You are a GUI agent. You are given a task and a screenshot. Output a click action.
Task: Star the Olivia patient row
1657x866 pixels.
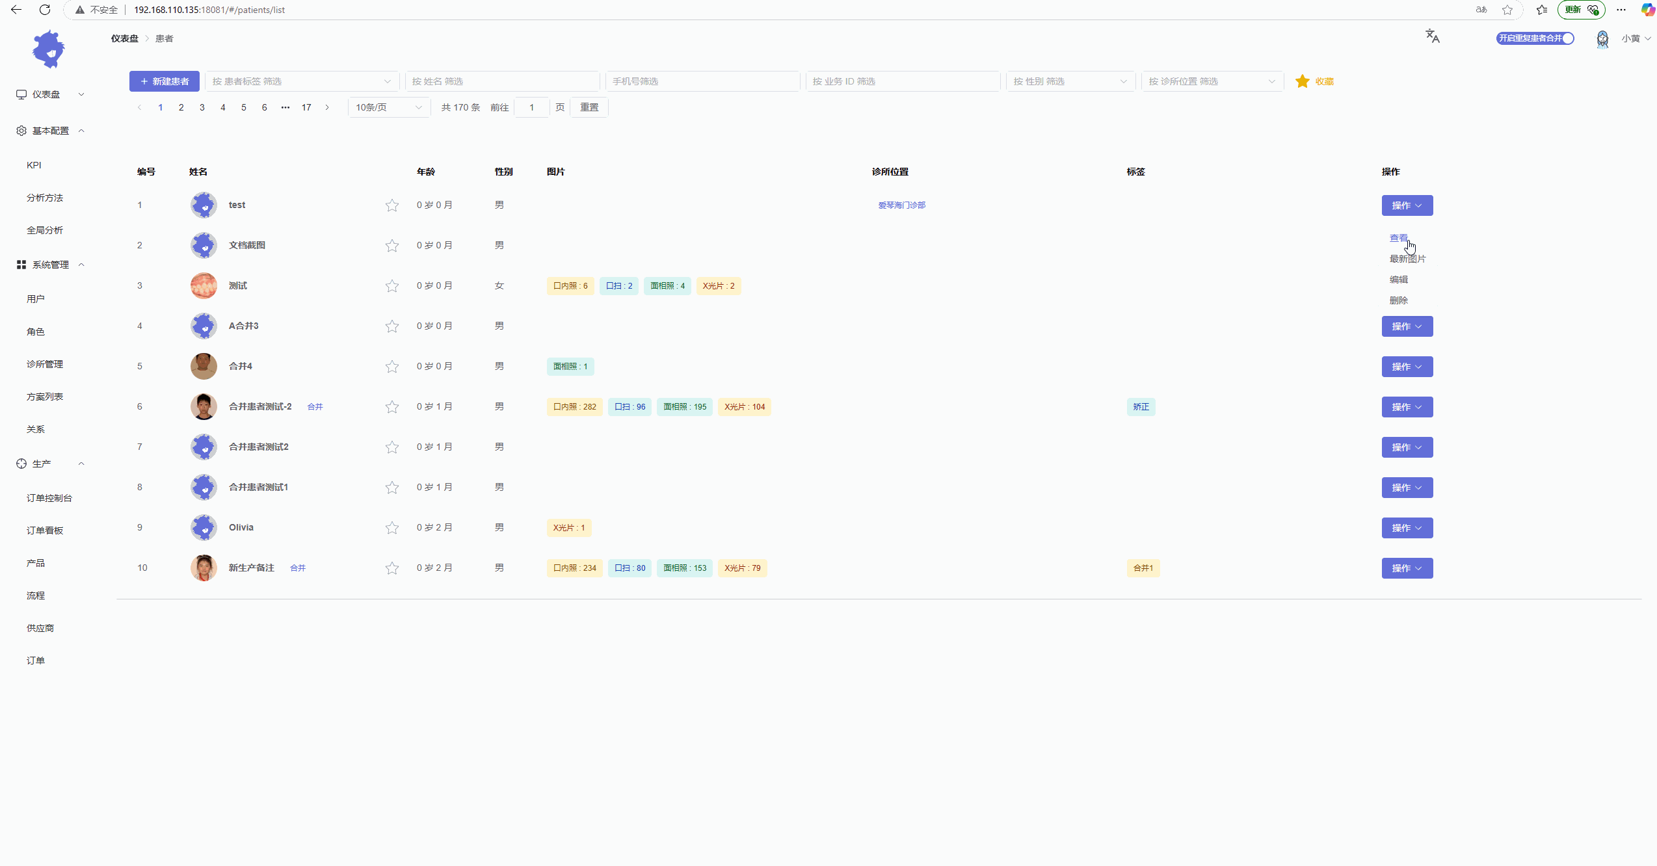[391, 528]
